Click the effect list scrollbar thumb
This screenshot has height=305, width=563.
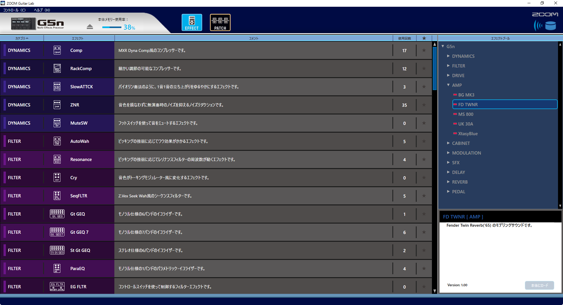click(435, 68)
